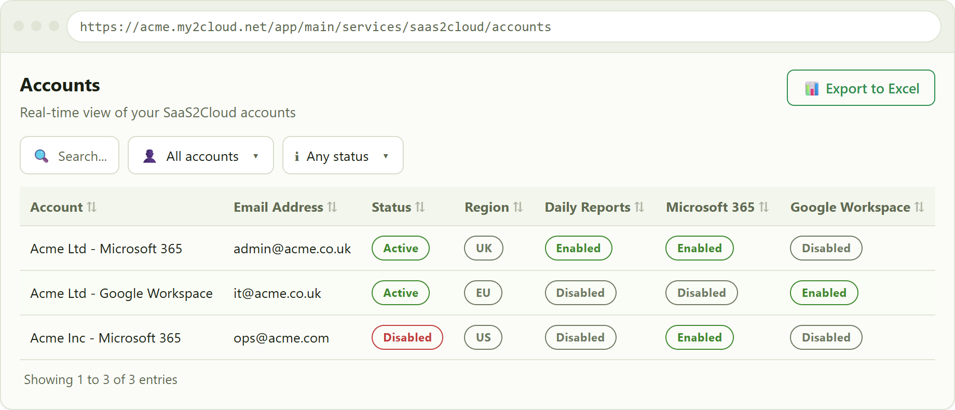955x410 pixels.
Task: Sort by Account column arrows
Action: point(92,207)
